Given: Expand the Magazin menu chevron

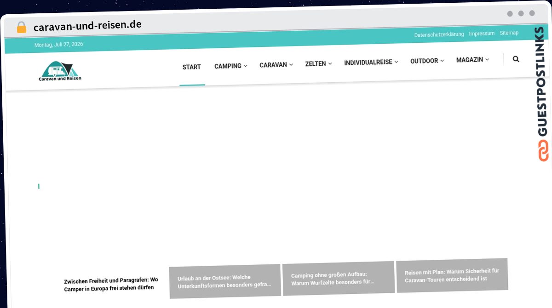Looking at the screenshot, I should [487, 60].
